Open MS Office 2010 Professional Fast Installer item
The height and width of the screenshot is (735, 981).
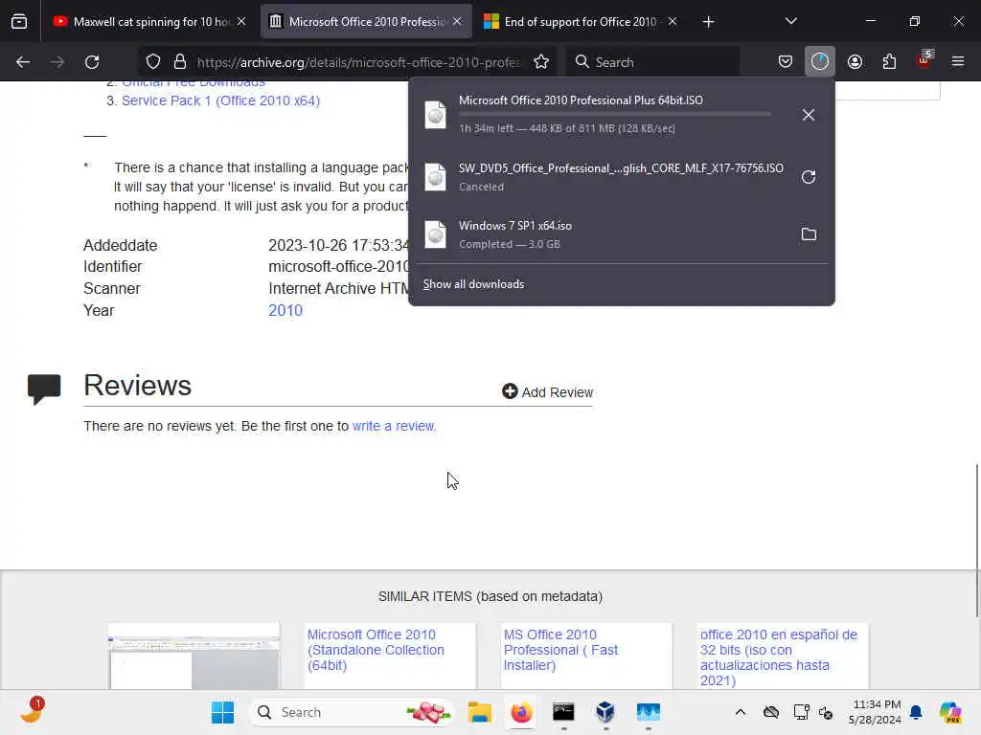[x=560, y=650]
